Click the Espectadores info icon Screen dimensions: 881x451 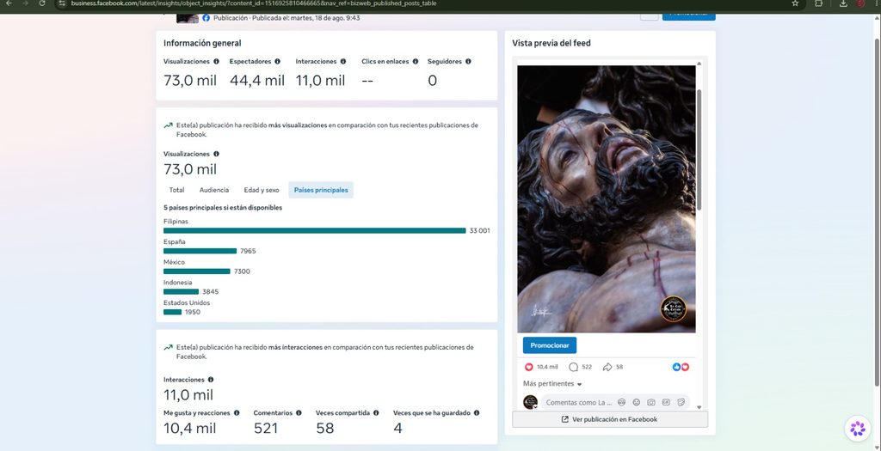277,62
